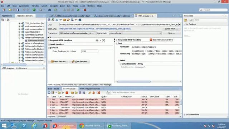Click the Table and Correlation Values search field
The width and height of the screenshot is (229, 129).
point(145,92)
